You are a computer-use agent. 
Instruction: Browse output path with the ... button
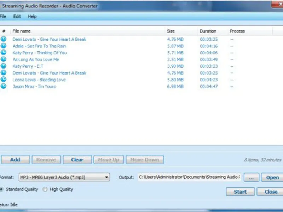pyautogui.click(x=252, y=178)
